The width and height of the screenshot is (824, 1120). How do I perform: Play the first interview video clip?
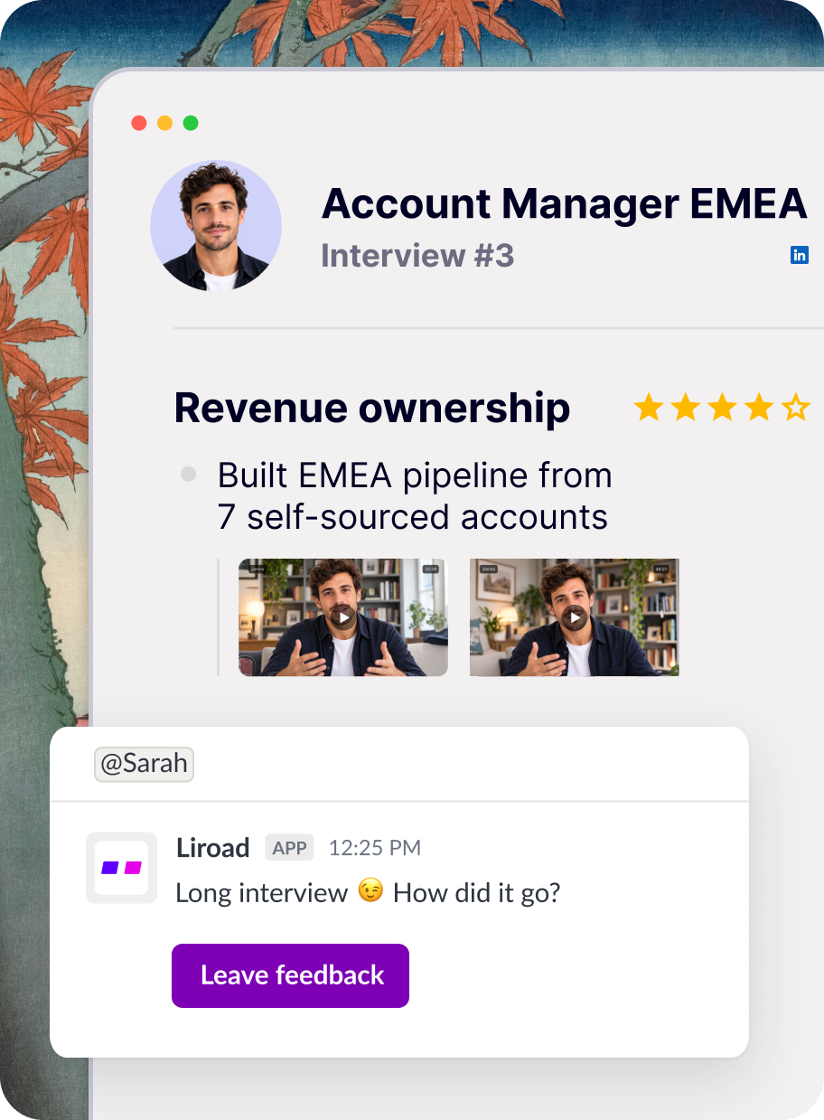click(x=343, y=617)
